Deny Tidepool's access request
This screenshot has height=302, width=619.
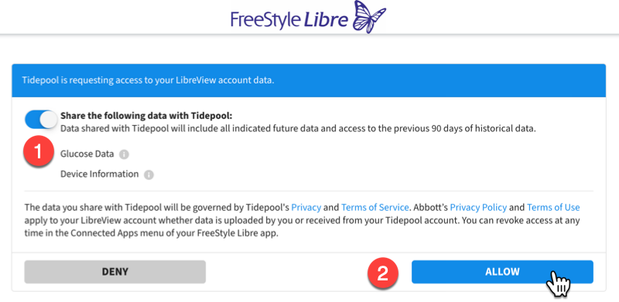click(115, 272)
